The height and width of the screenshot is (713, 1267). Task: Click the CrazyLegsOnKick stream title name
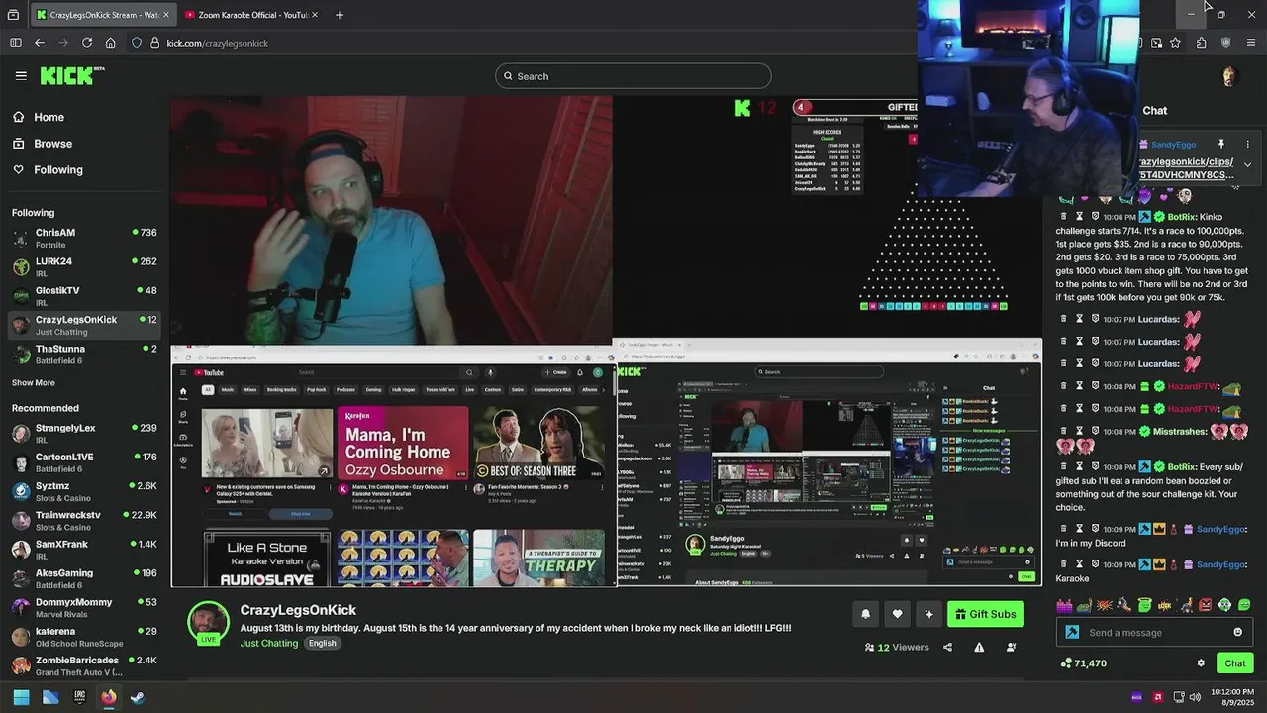coord(298,610)
